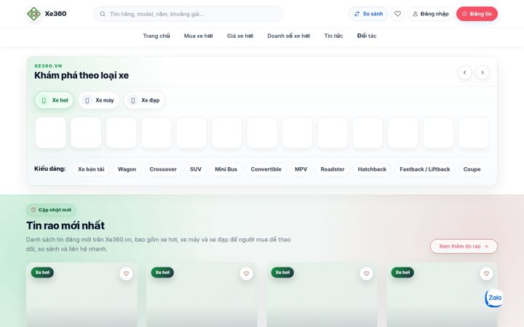The height and width of the screenshot is (327, 524).
Task: Open Đối tác menu item
Action: 367,36
